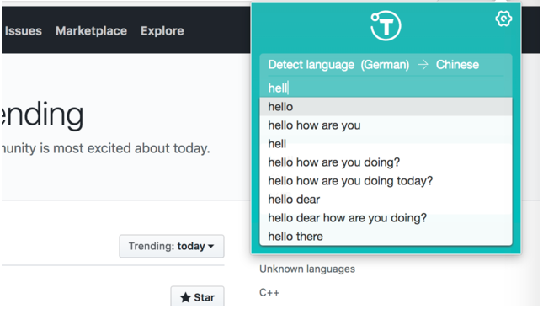Open the Detect language source selector
The image size is (543, 309).
[338, 65]
